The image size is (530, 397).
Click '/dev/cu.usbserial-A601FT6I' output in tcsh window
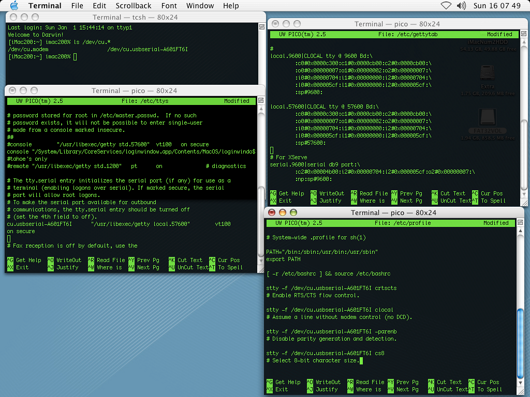[x=148, y=49]
